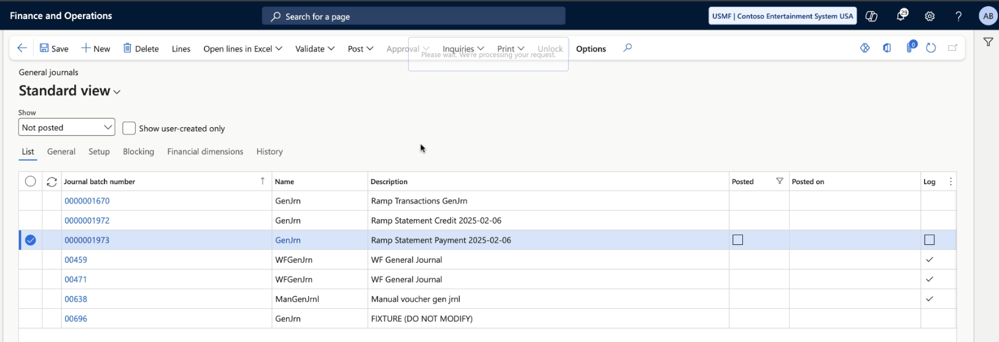
Task: Switch to the Financial dimensions tab
Action: (x=205, y=152)
